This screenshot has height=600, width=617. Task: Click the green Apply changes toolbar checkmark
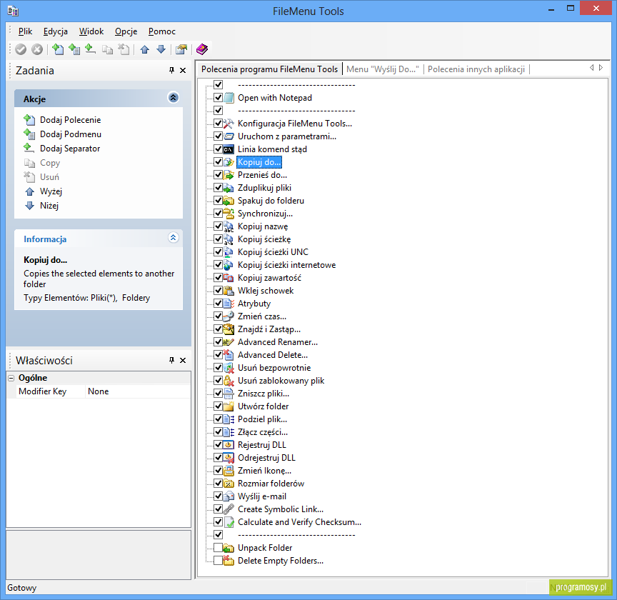21,49
